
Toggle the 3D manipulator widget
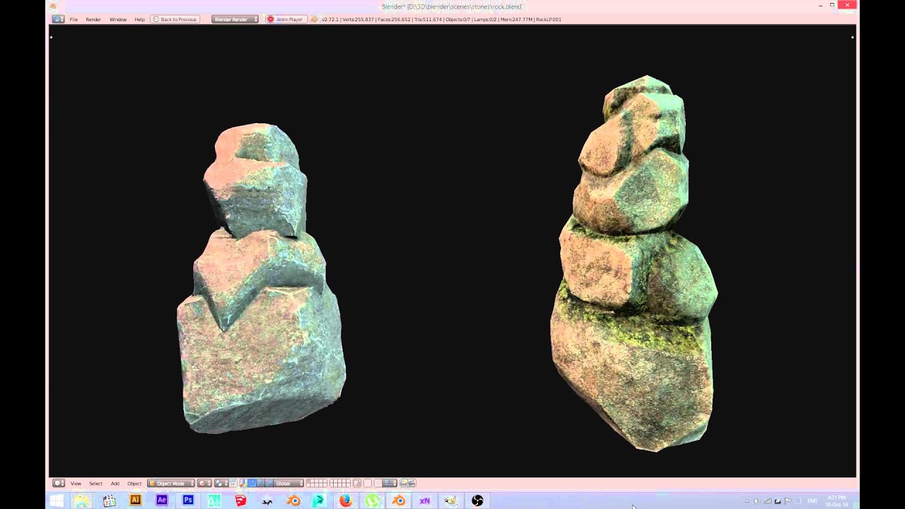click(x=243, y=484)
